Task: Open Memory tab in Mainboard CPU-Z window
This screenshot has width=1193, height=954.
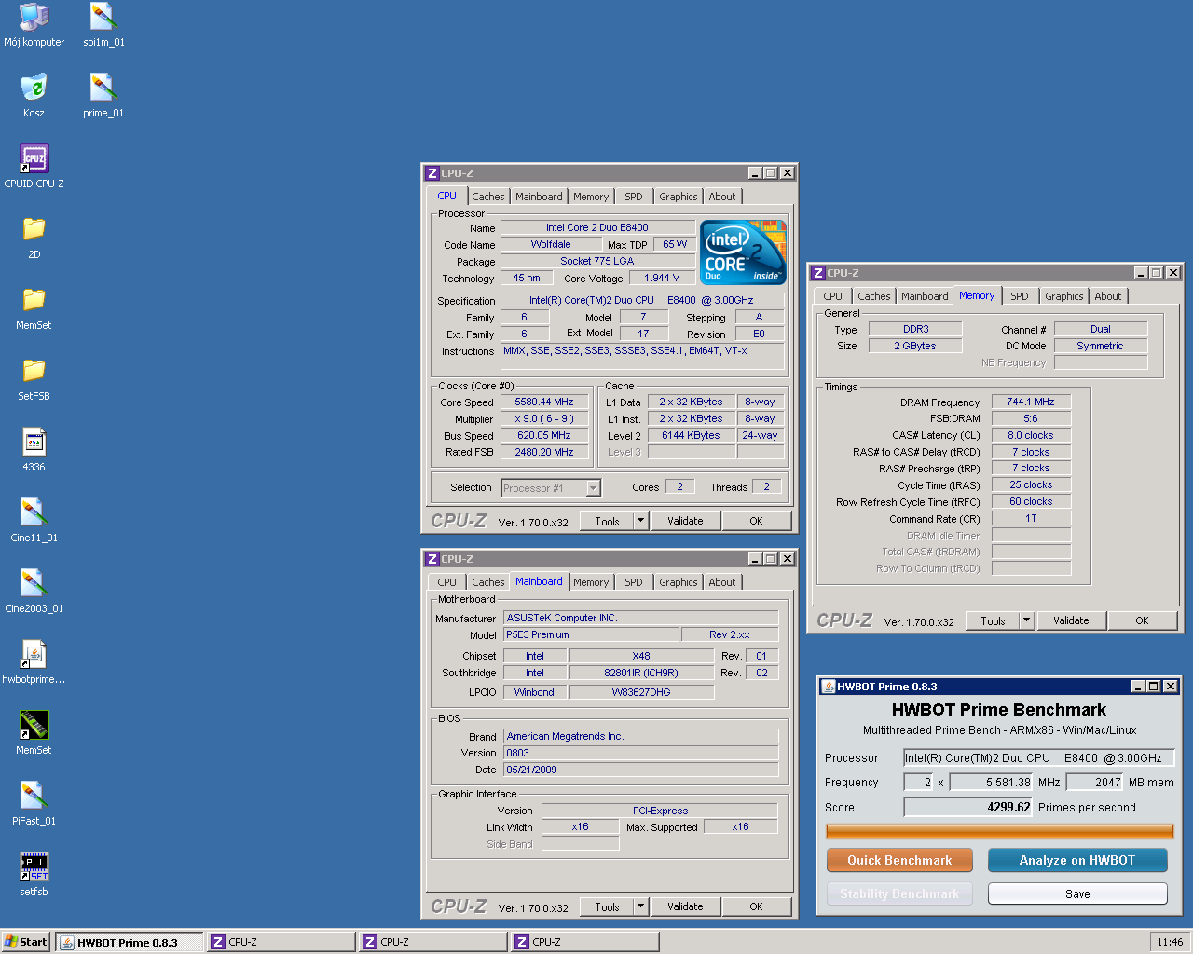Action: click(x=591, y=582)
